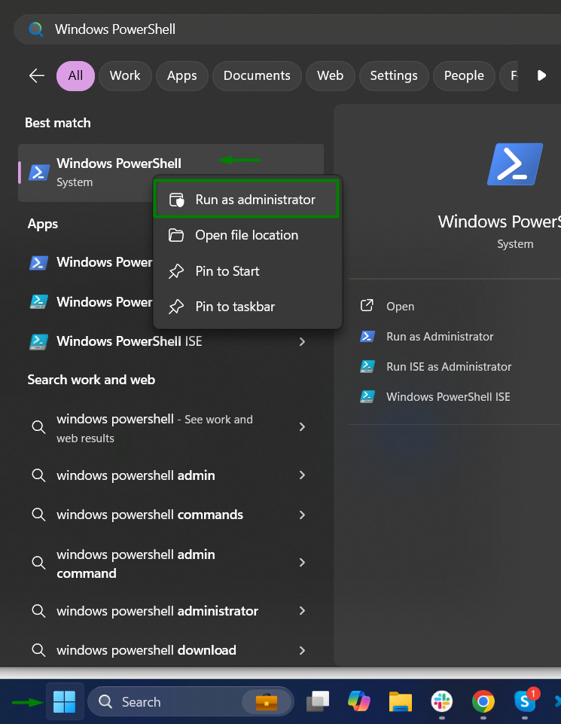561x724 pixels.
Task: Choose Pin to Start from the context menu
Action: (247, 271)
